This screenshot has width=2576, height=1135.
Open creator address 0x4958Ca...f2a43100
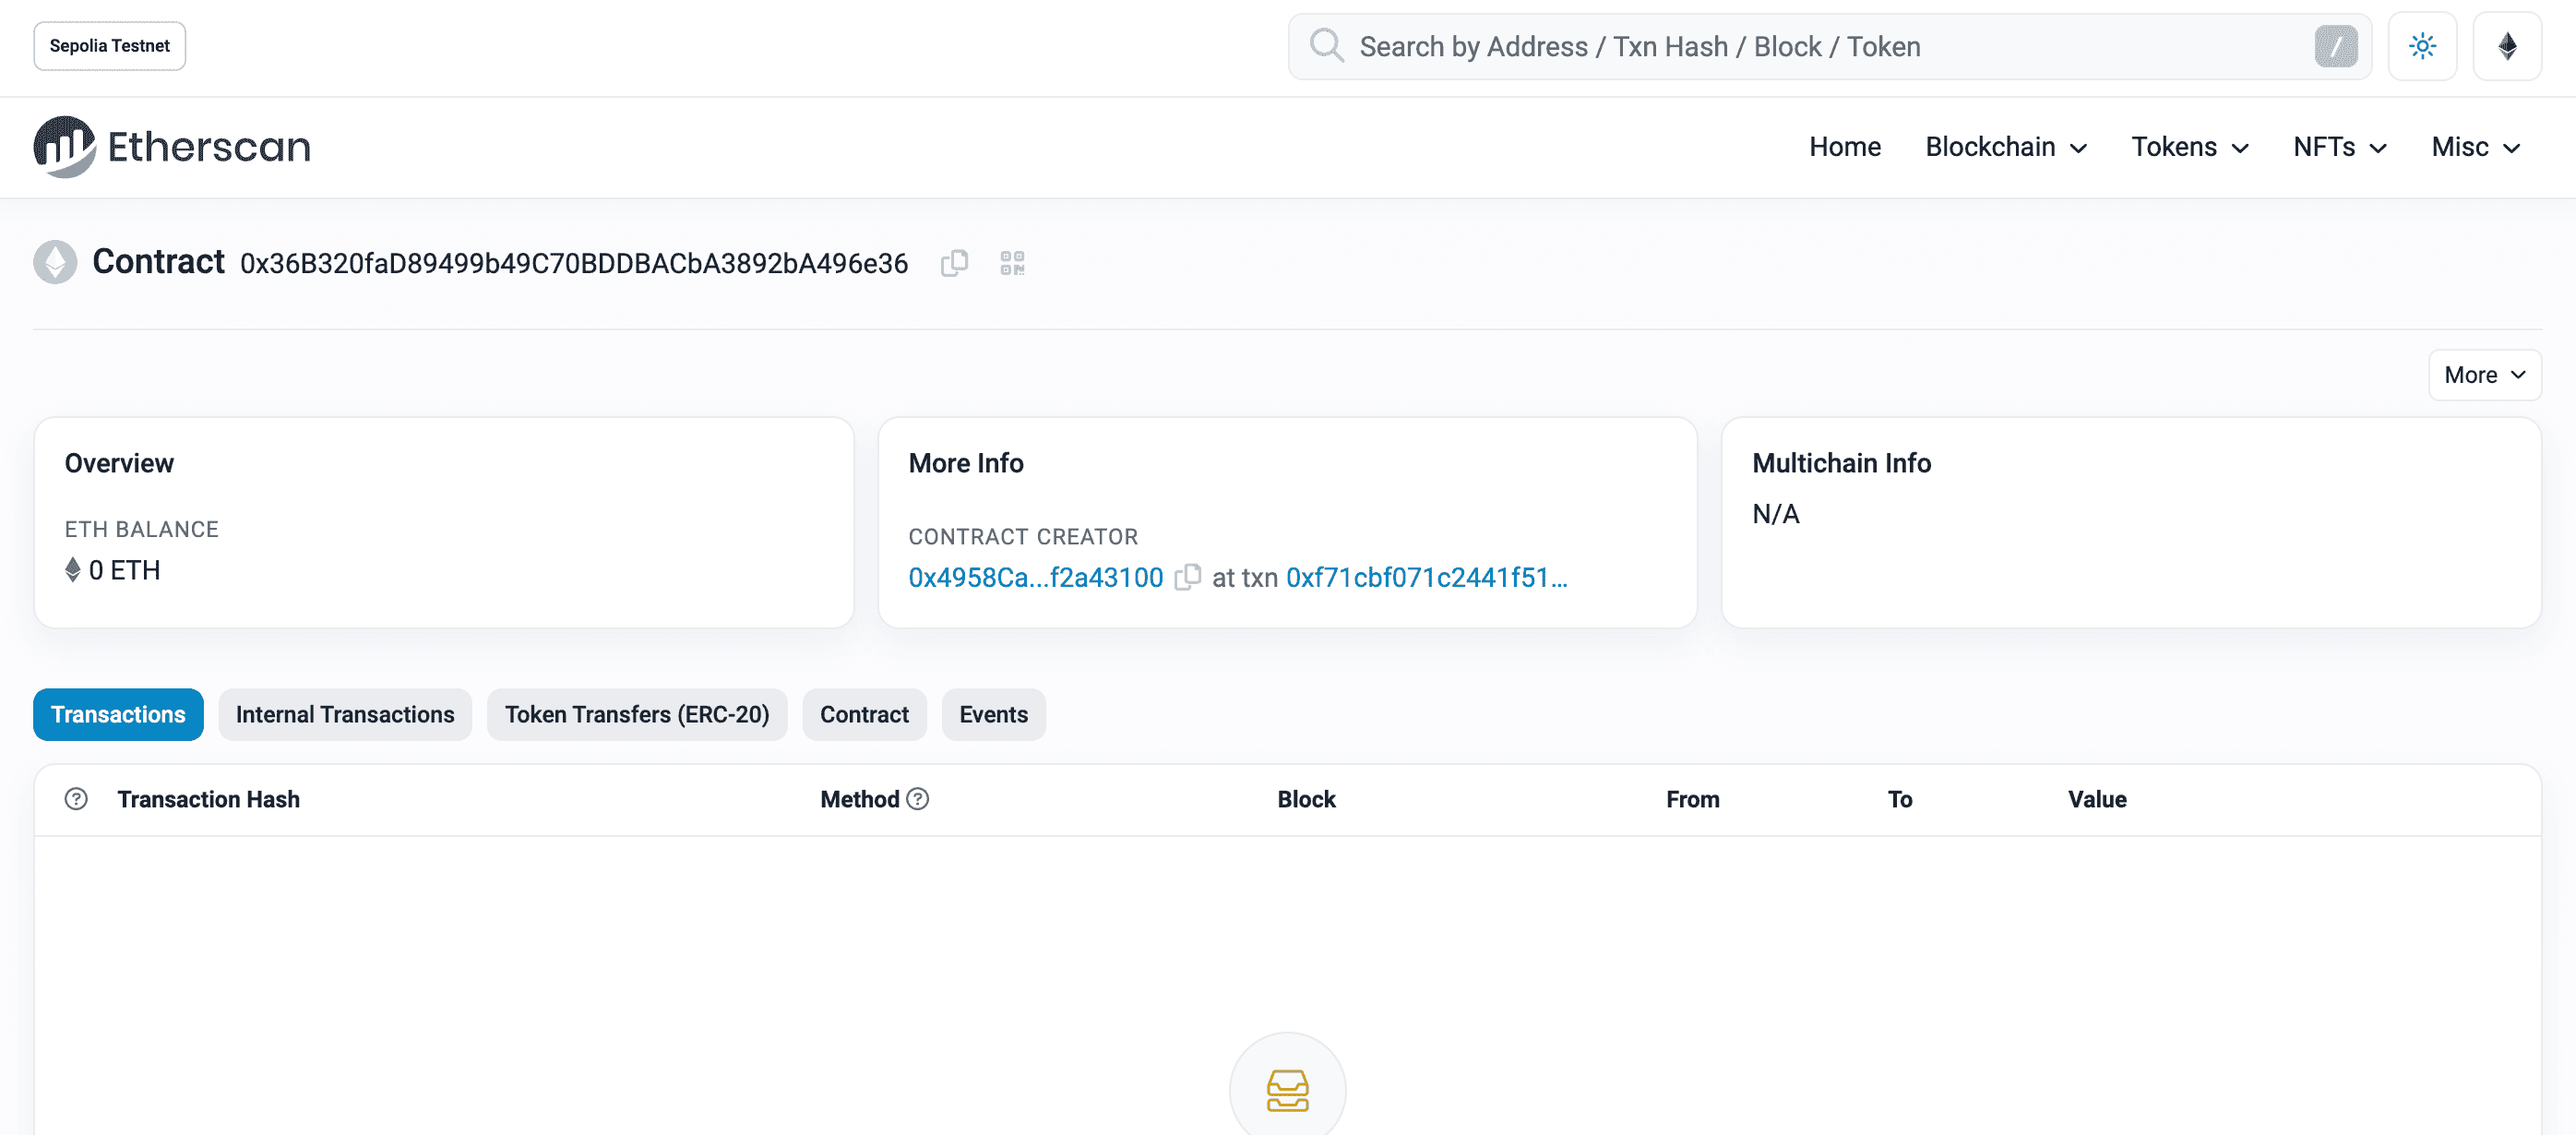tap(1035, 577)
